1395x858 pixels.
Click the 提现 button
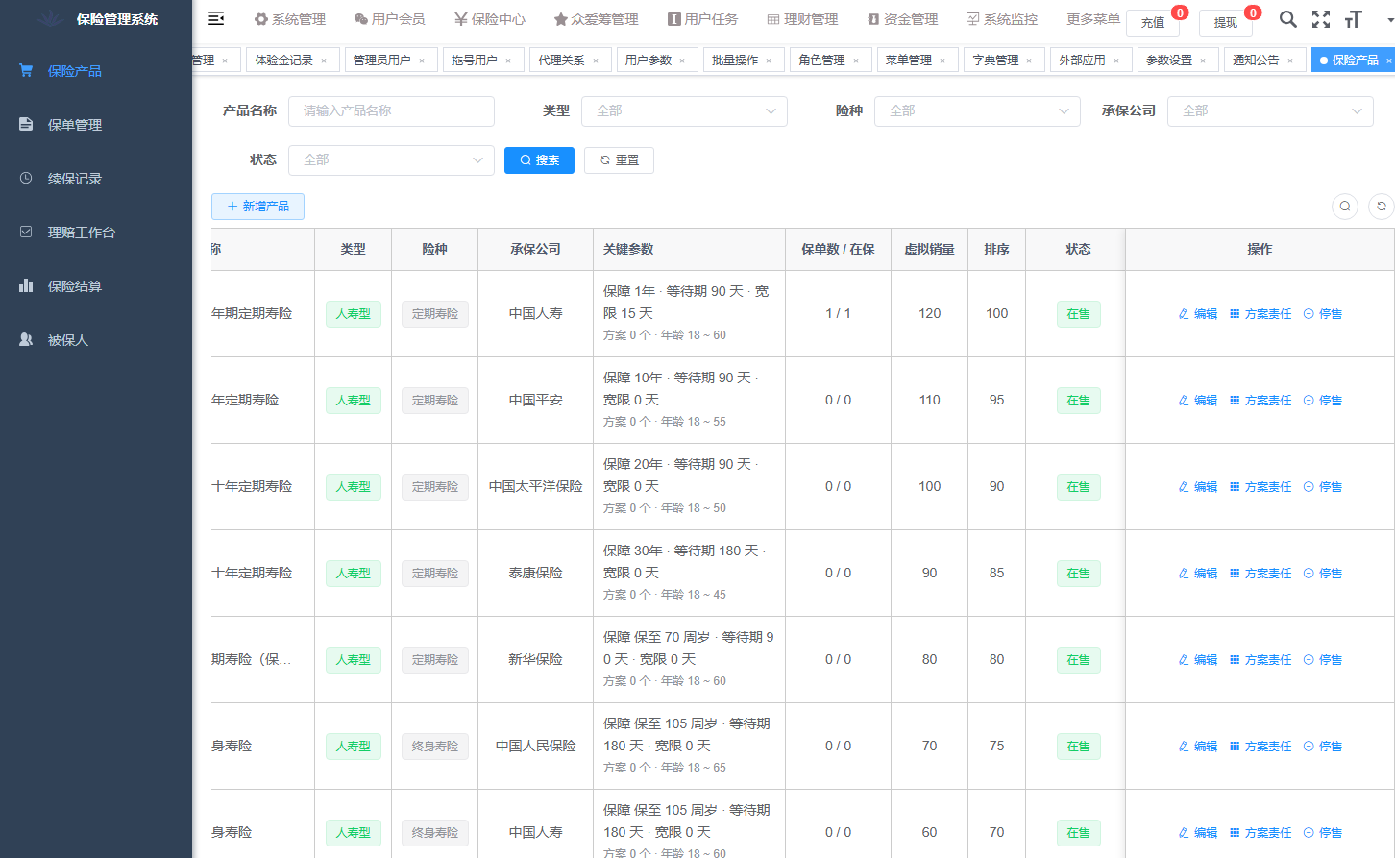[x=1226, y=22]
